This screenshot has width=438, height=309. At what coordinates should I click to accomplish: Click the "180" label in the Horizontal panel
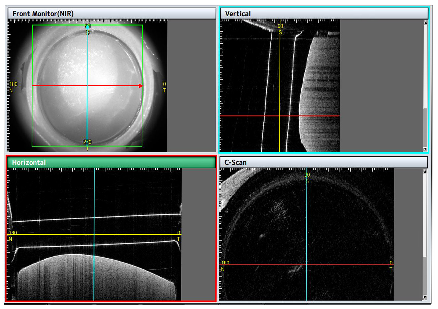(13, 233)
